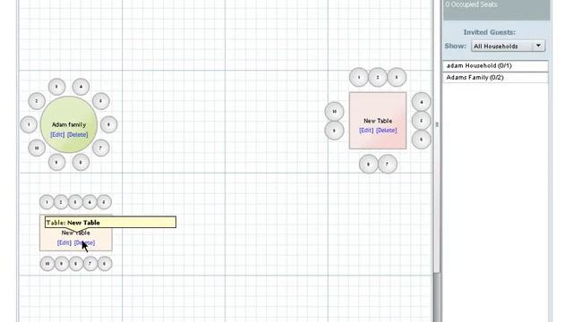
Task: Choose seat 3 of the beige rectangular table
Action: coord(75,202)
